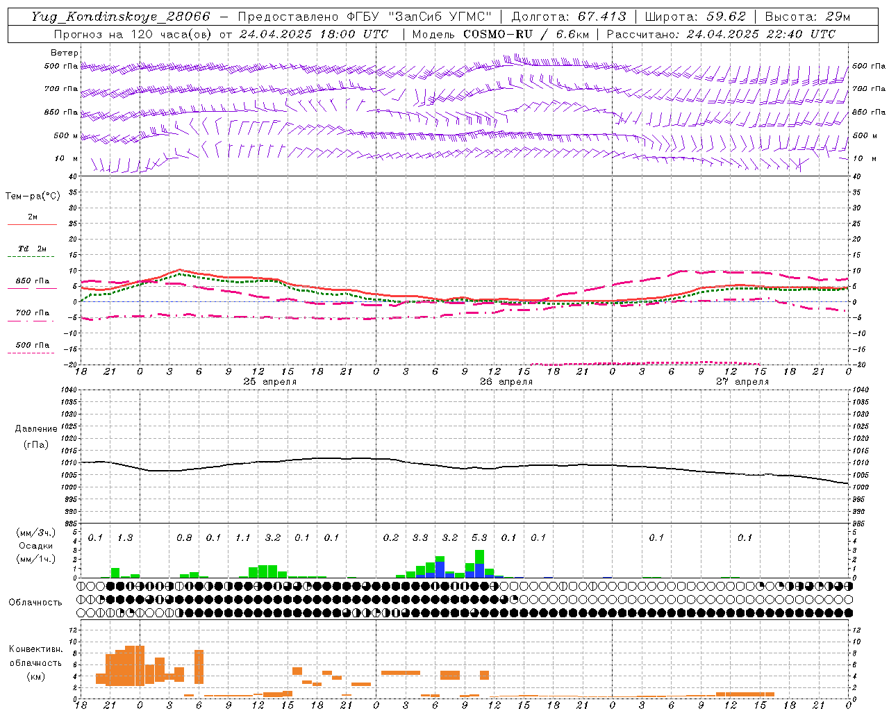Click the station title Yug_Kondinskoye_28066
Viewport: 889px width, 711px height.
coord(120,17)
